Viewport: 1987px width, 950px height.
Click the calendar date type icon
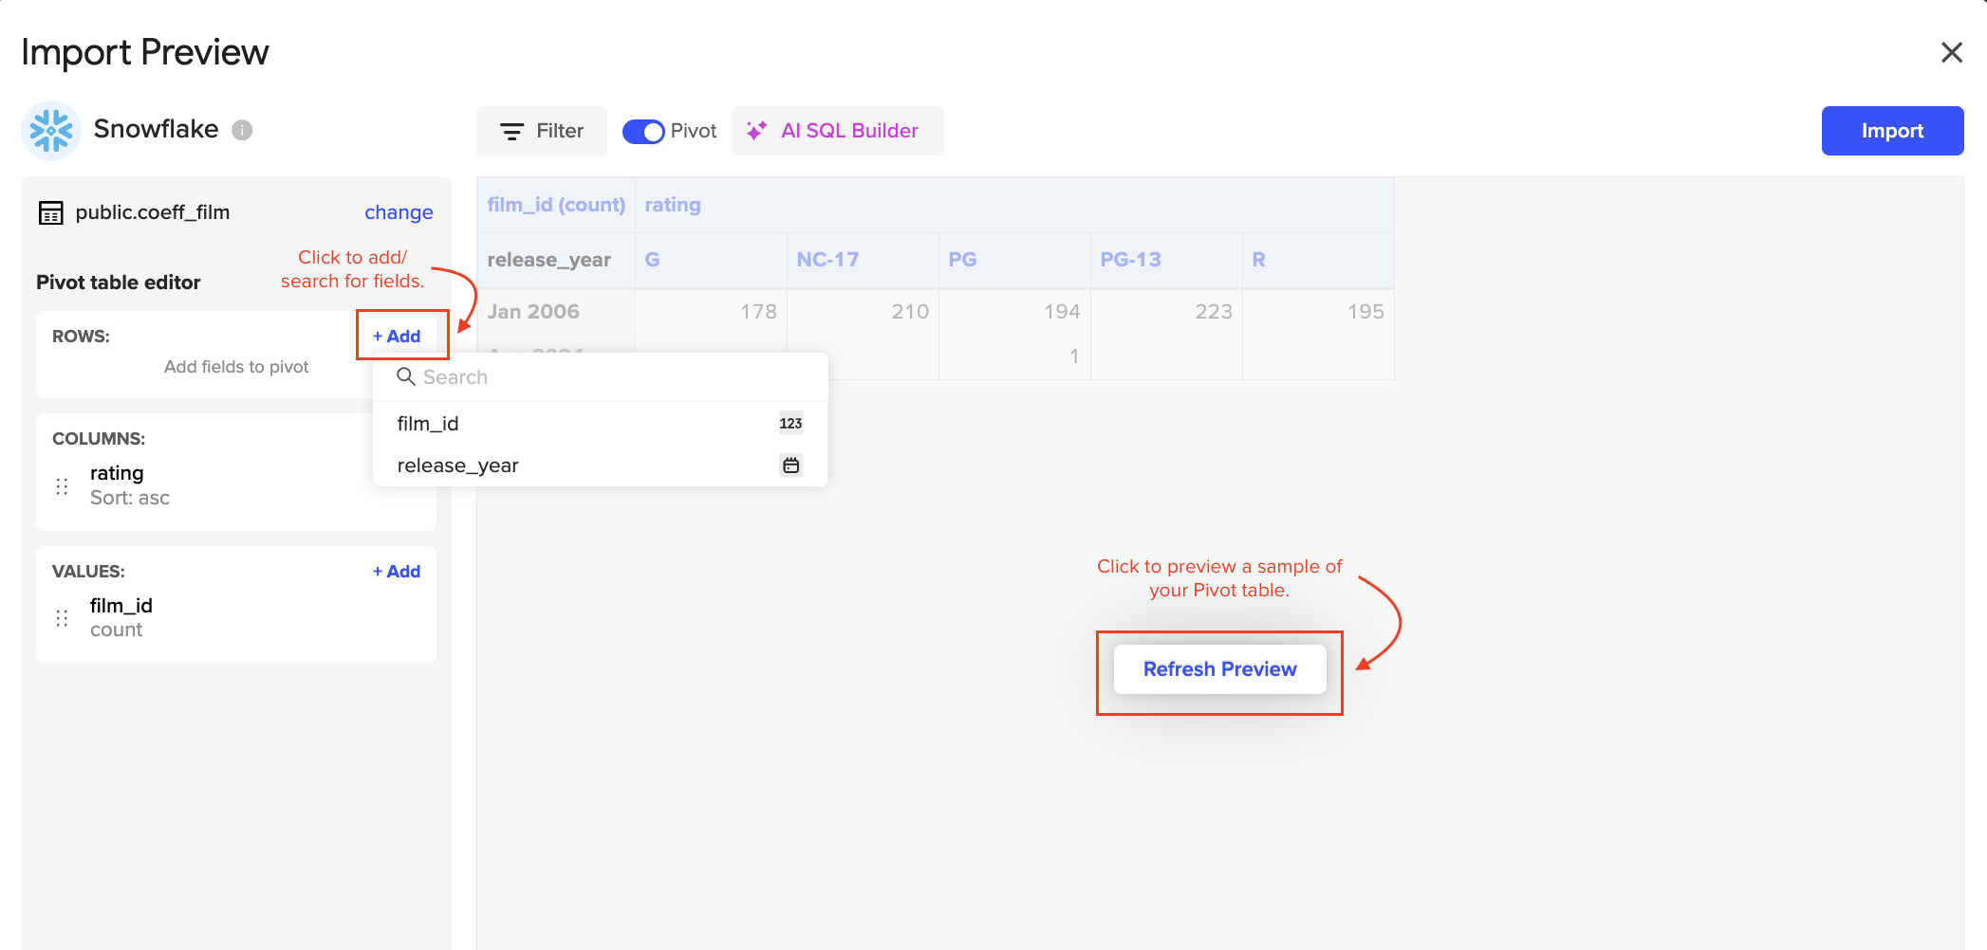pyautogui.click(x=790, y=466)
